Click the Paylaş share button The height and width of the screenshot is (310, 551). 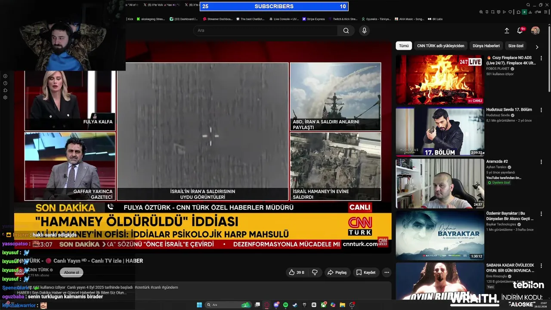(337, 273)
